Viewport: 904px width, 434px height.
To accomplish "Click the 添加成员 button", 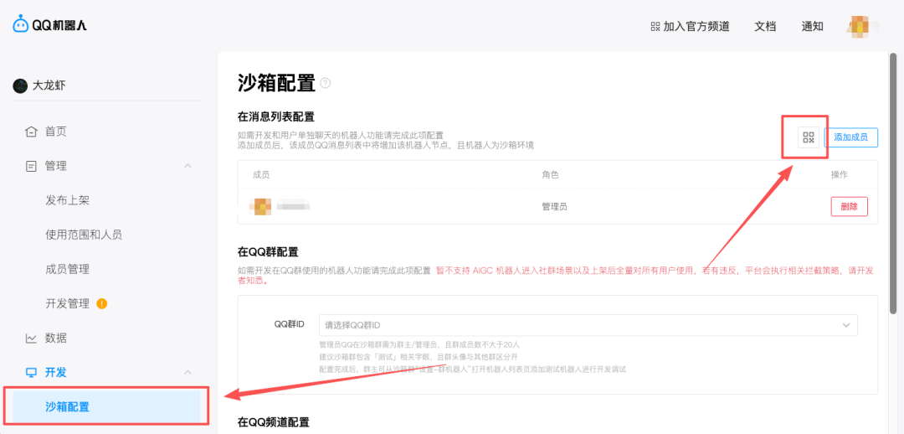I will tap(851, 137).
